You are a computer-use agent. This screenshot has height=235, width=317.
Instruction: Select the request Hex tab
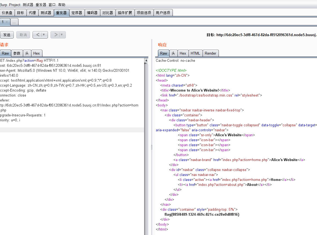[37, 54]
